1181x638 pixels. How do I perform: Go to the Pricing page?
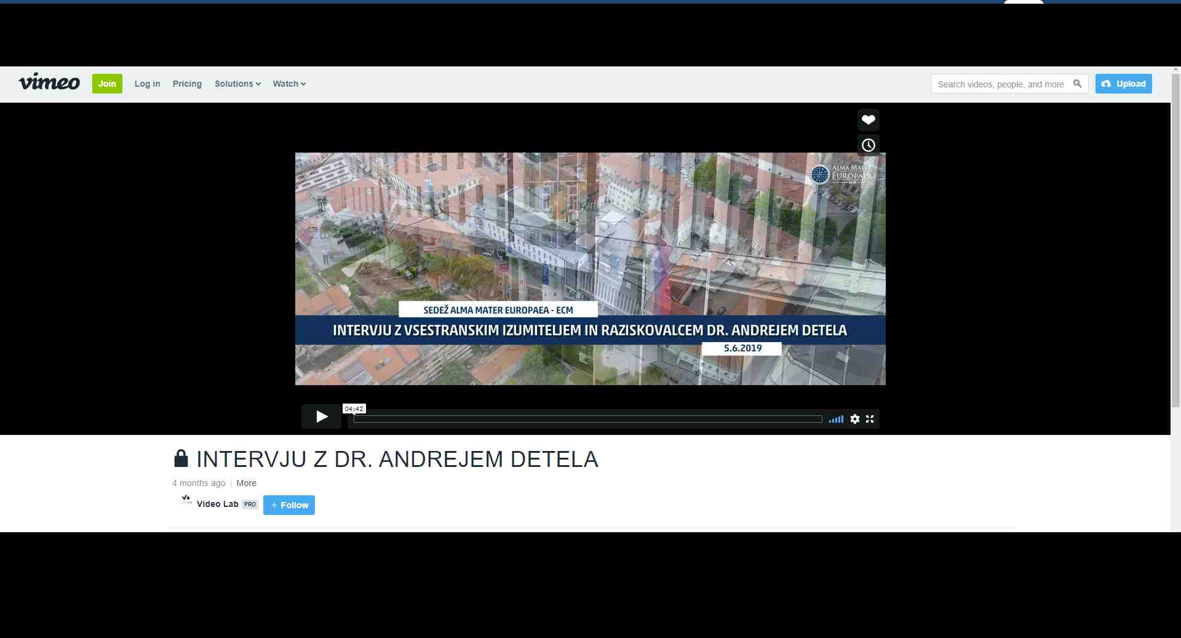(x=187, y=84)
